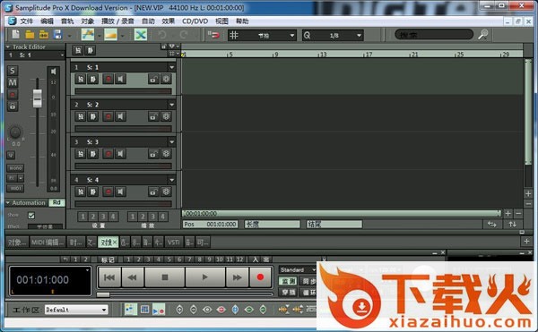Click the red Record transport button

tap(260, 277)
